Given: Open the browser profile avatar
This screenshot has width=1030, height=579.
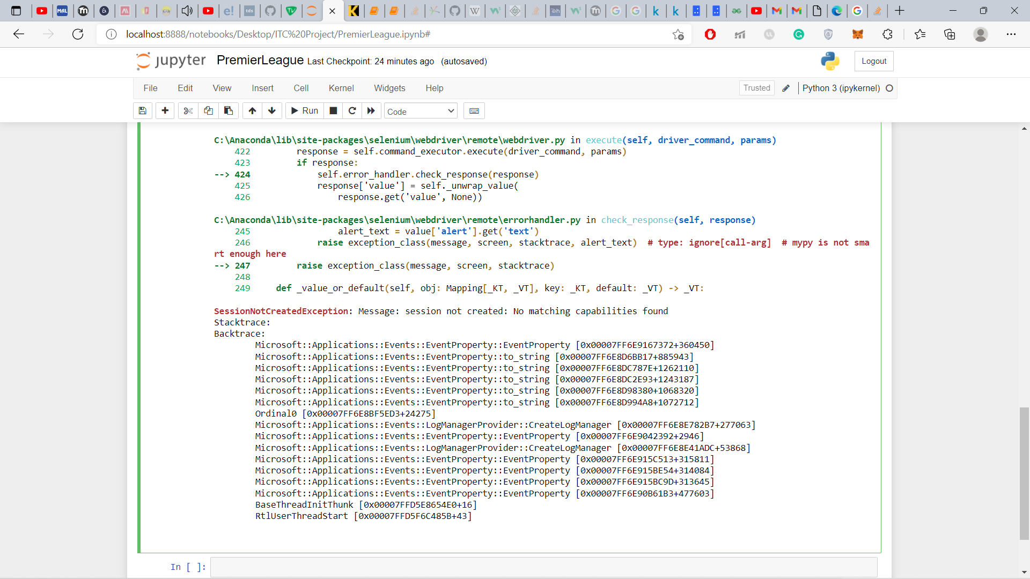Looking at the screenshot, I should [x=981, y=34].
